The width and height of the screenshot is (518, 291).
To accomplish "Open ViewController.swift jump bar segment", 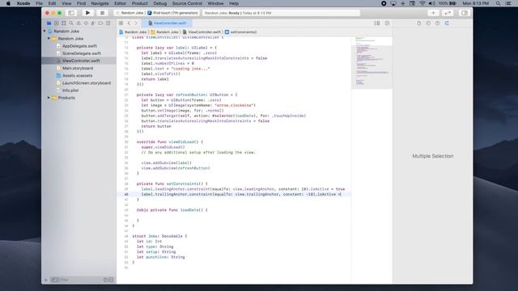I will tap(202, 32).
